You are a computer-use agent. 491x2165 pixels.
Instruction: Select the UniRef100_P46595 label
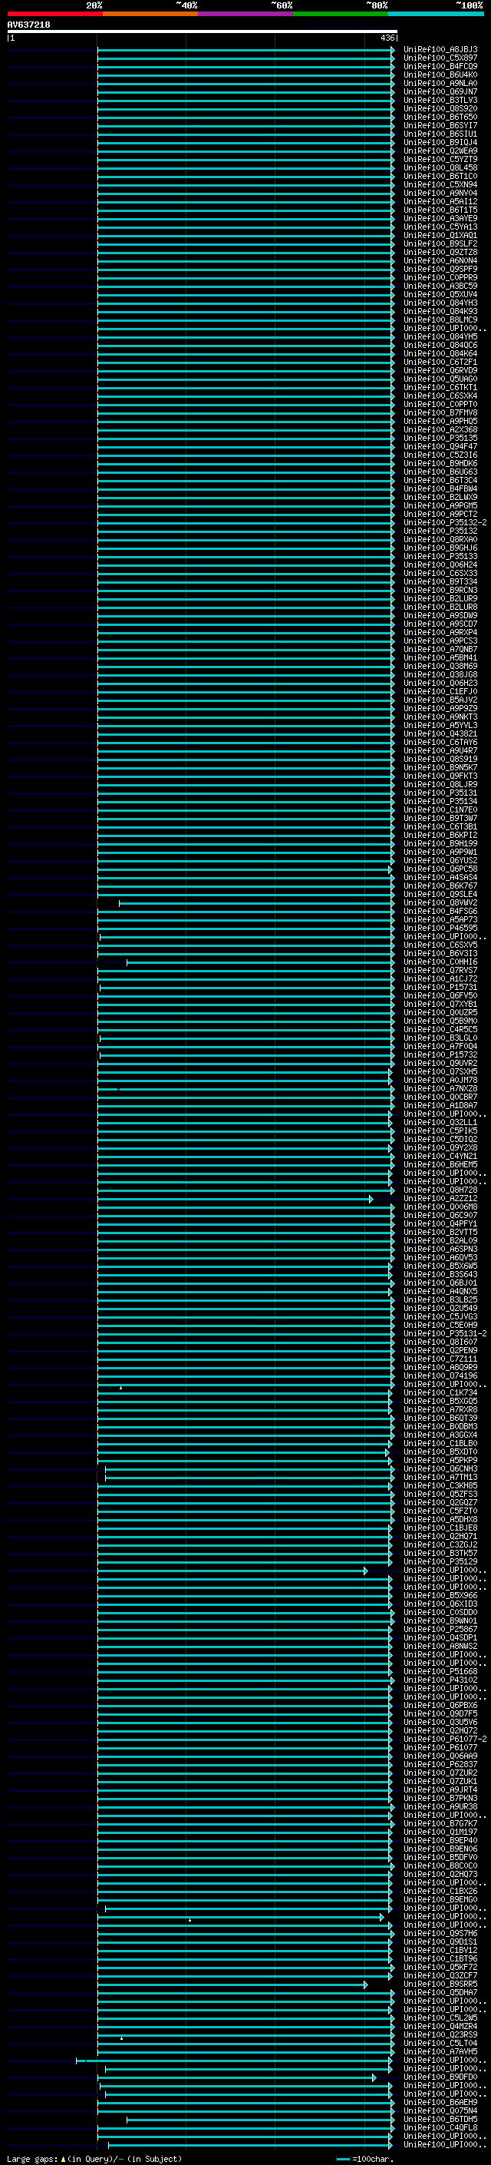tap(440, 928)
